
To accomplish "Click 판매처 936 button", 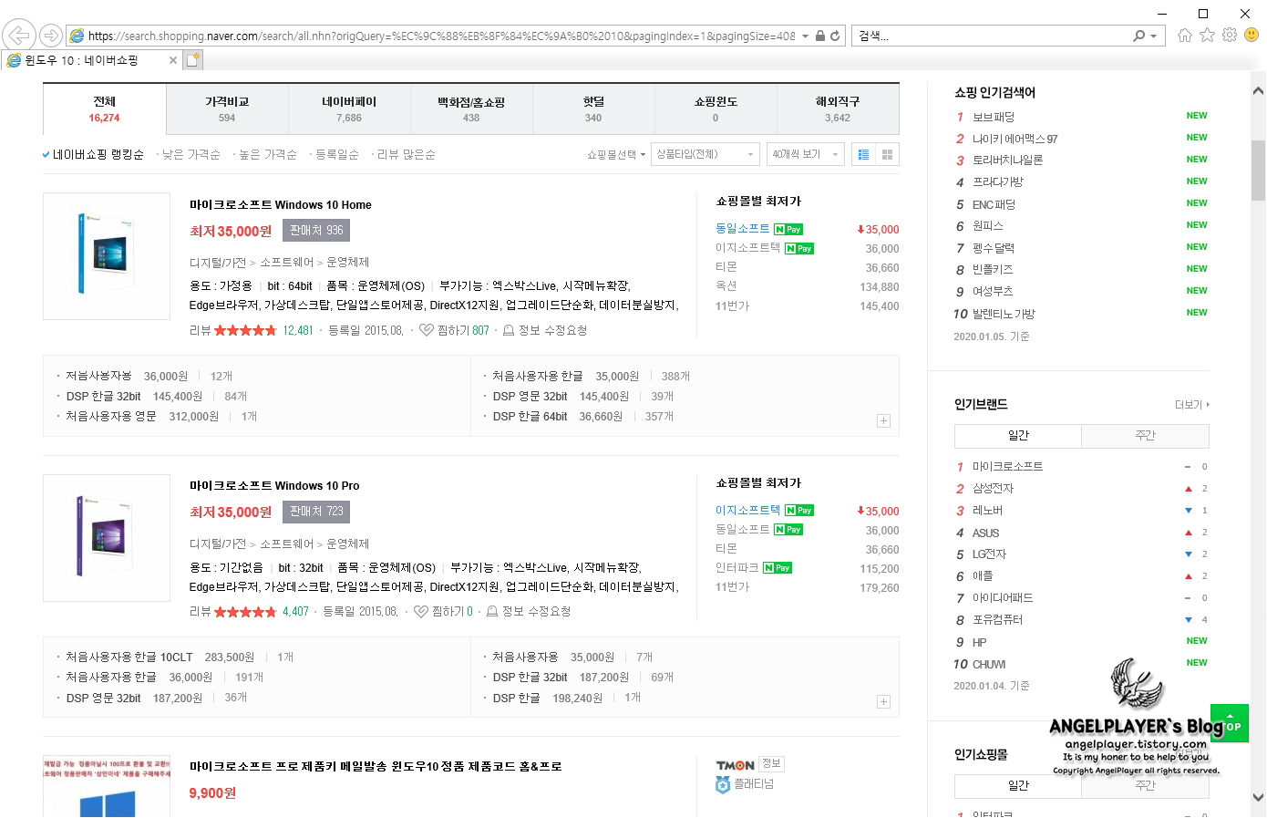I will (316, 231).
